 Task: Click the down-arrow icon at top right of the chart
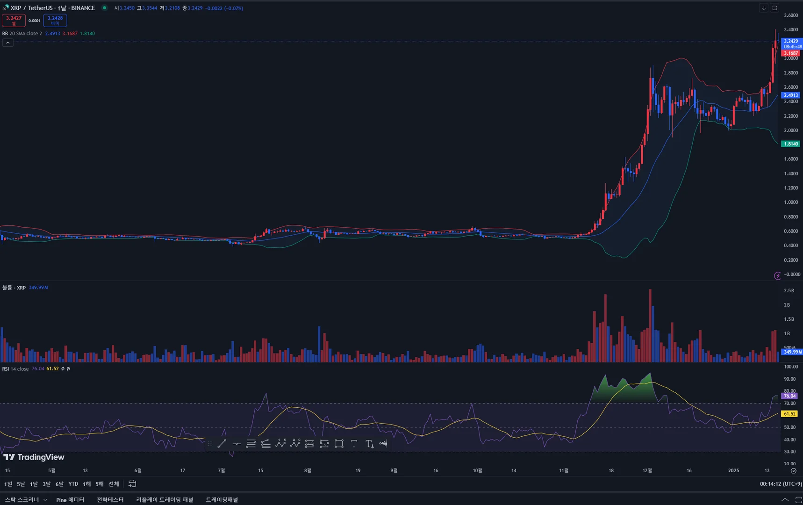click(764, 8)
